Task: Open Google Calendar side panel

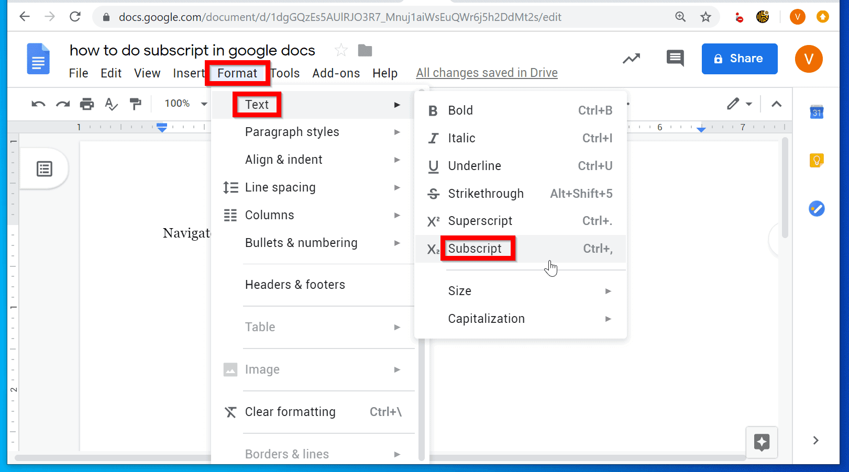Action: click(817, 111)
